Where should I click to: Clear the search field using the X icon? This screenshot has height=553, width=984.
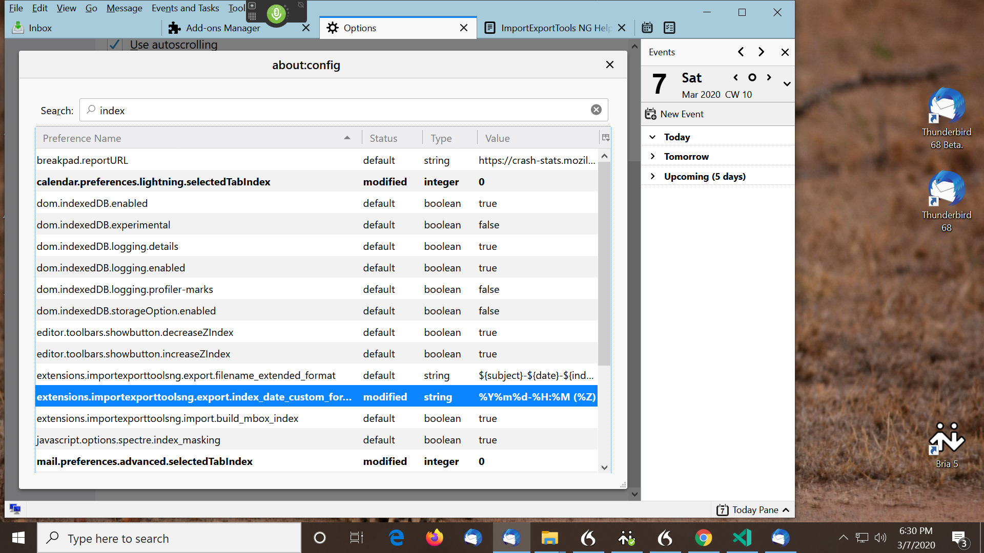point(596,109)
